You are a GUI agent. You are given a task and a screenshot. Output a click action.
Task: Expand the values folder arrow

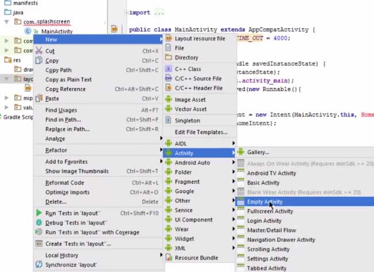tap(7, 107)
